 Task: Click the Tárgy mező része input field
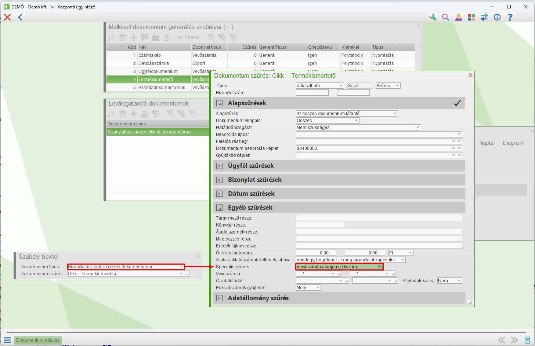click(379, 218)
